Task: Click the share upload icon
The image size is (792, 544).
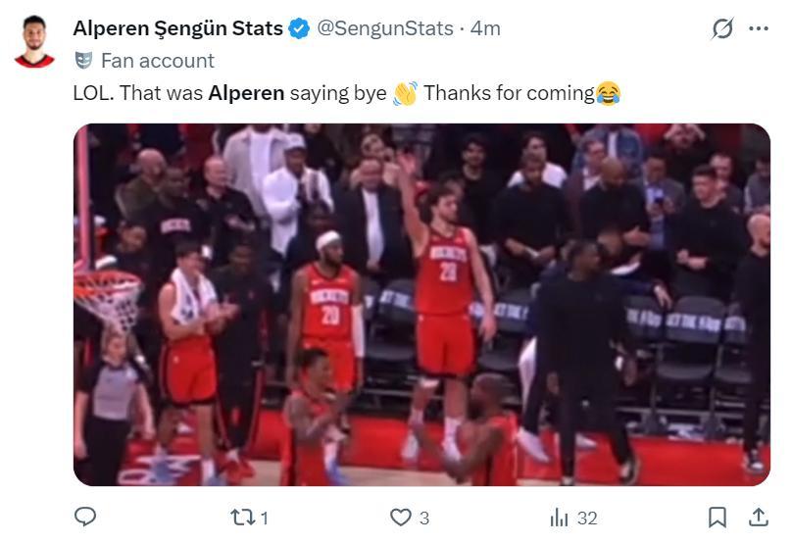Action: point(758,516)
